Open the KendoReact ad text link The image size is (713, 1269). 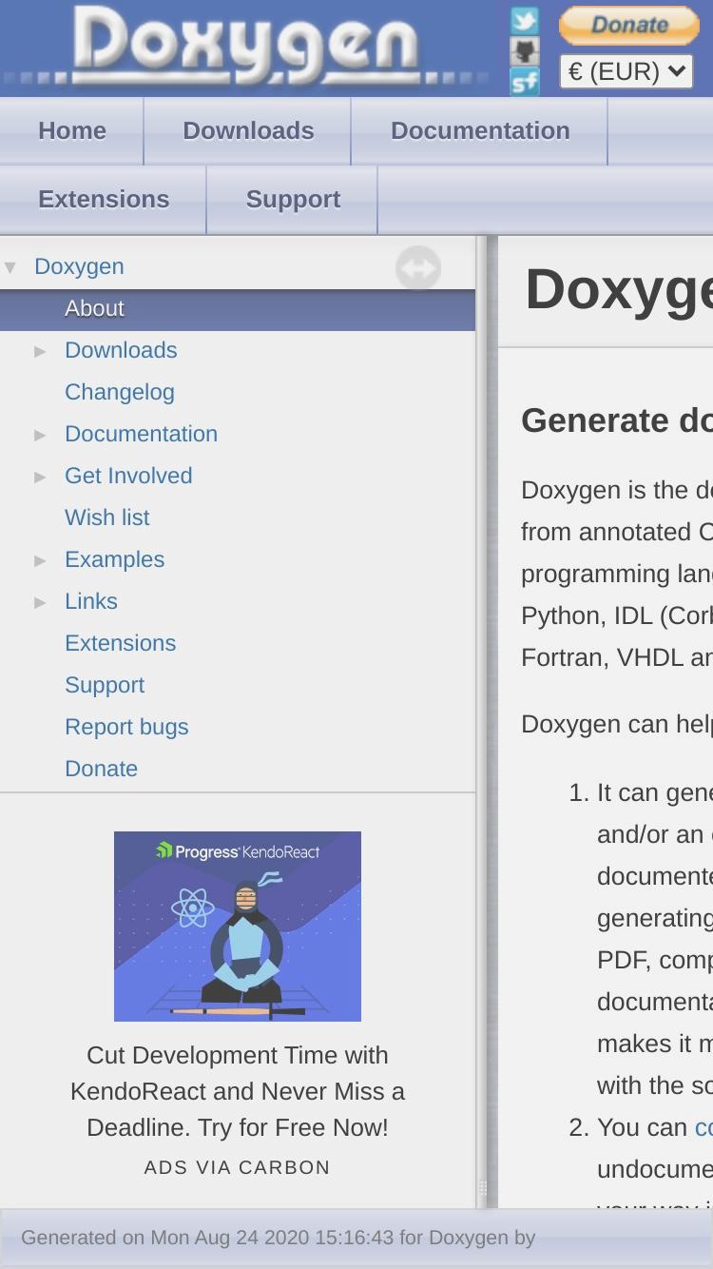point(238,1091)
